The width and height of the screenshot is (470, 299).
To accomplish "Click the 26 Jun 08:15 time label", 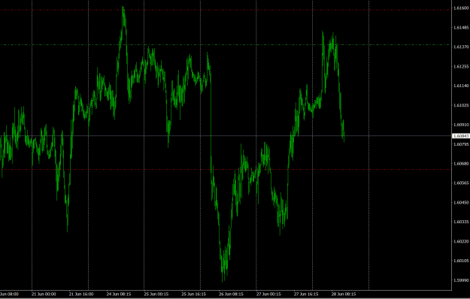I will (231, 294).
